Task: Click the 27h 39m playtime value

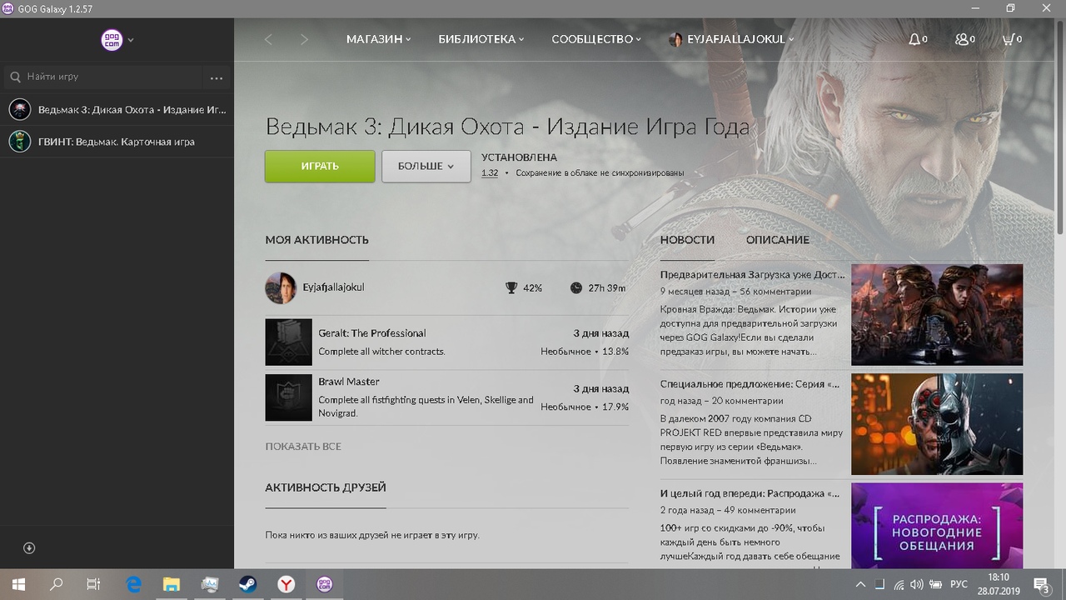Action: (x=606, y=288)
